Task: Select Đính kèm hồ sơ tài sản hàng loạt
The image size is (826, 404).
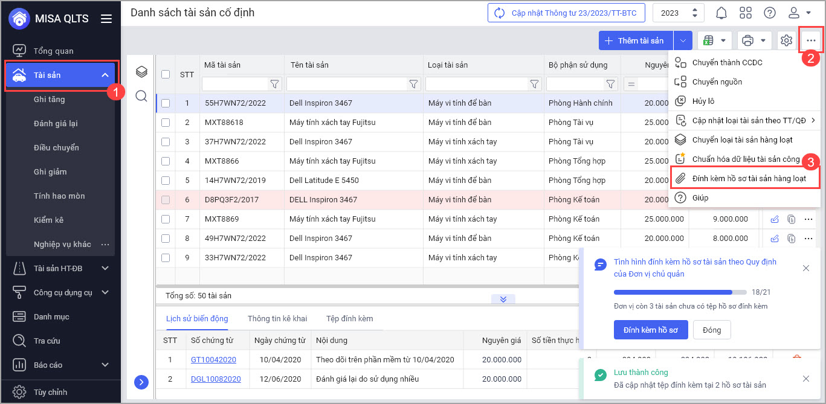Action: [749, 178]
